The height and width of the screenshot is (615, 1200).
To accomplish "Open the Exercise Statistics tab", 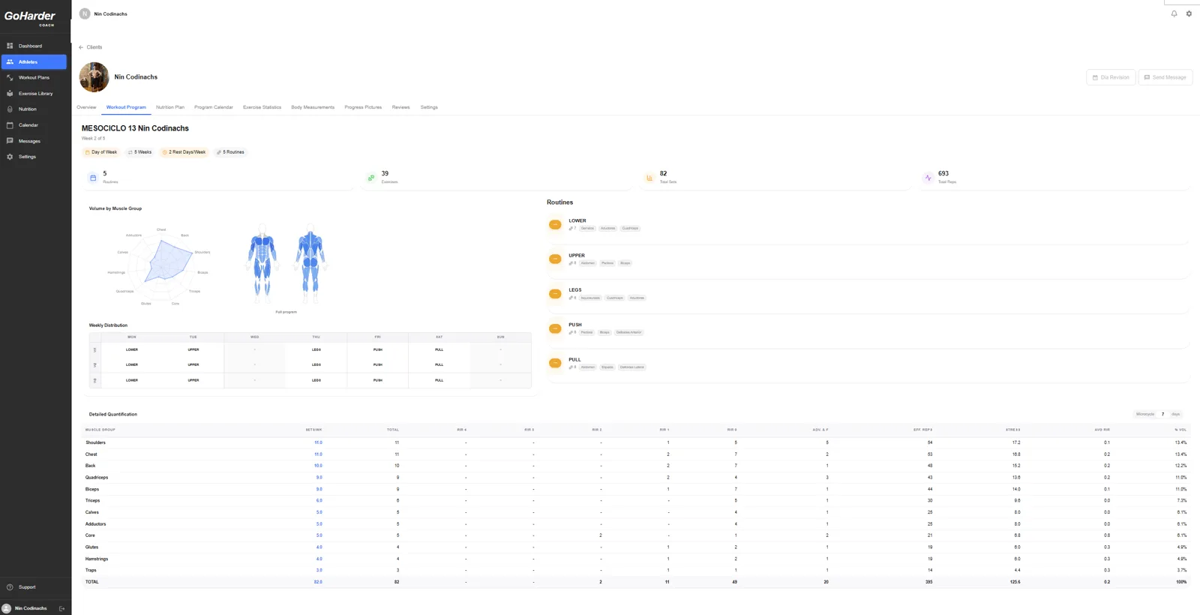I will tap(262, 107).
